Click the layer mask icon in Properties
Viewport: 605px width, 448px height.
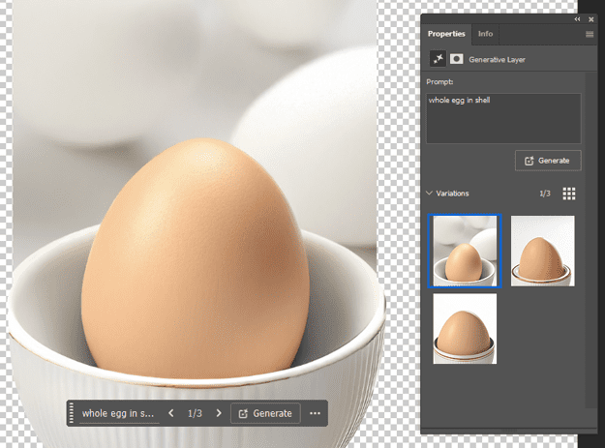pyautogui.click(x=456, y=58)
